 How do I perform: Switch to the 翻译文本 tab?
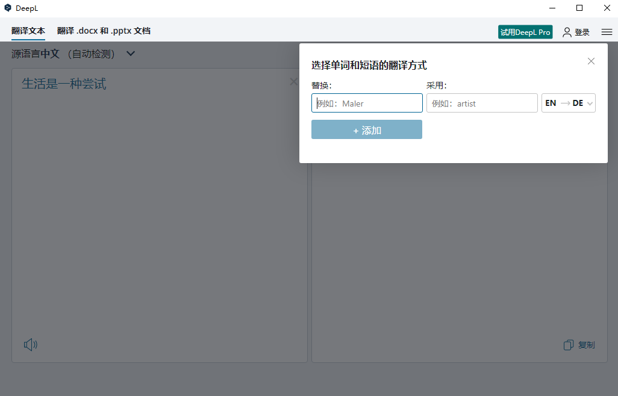[28, 31]
